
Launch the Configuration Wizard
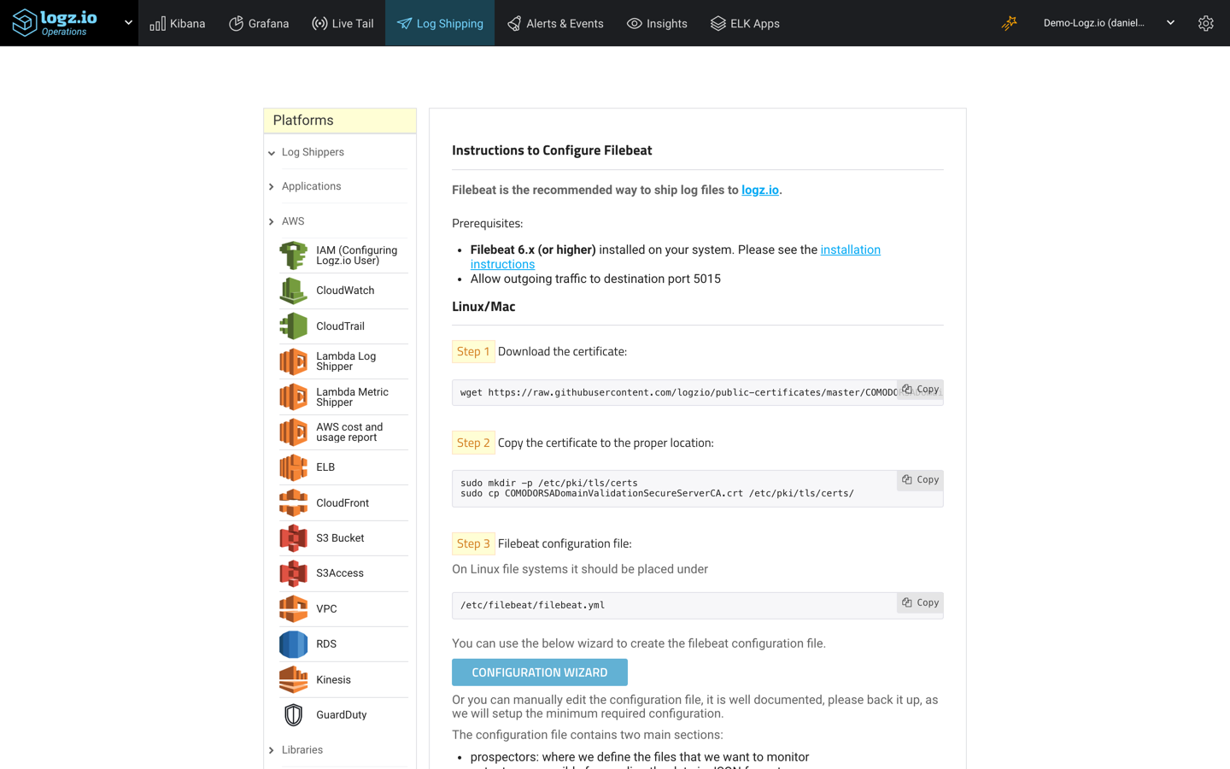pyautogui.click(x=540, y=672)
